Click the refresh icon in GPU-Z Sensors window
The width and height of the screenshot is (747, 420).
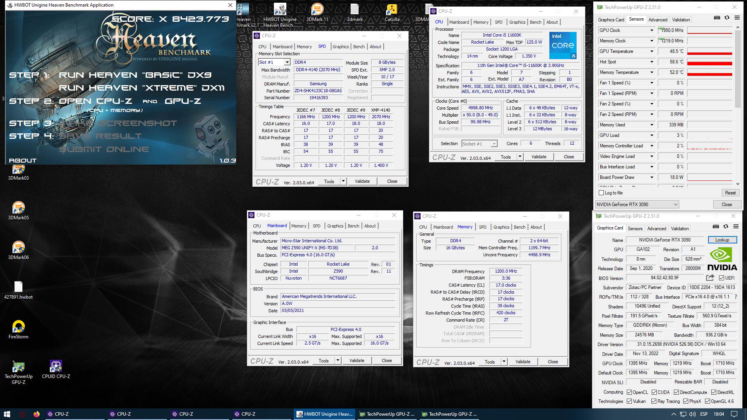[727, 17]
